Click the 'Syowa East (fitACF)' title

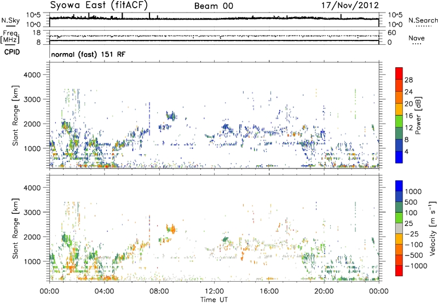click(99, 5)
